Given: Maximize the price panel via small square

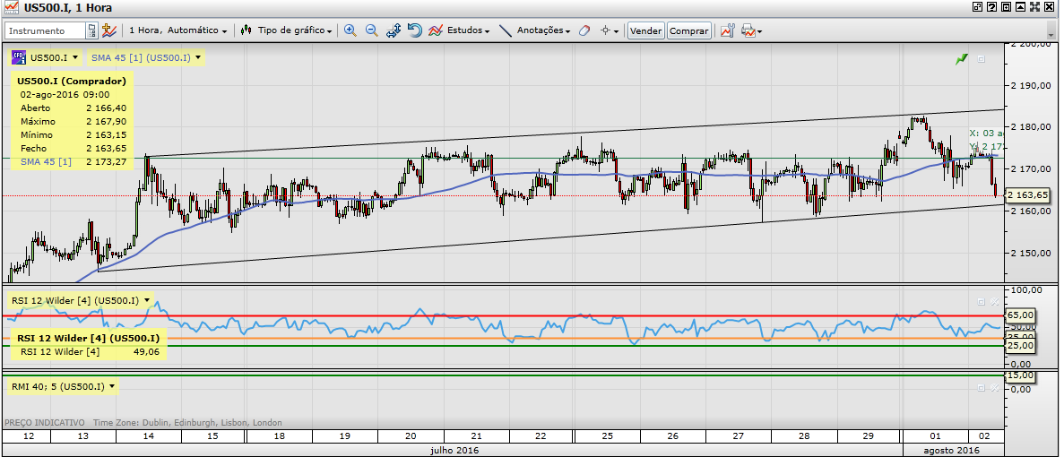Looking at the screenshot, I should 981,59.
